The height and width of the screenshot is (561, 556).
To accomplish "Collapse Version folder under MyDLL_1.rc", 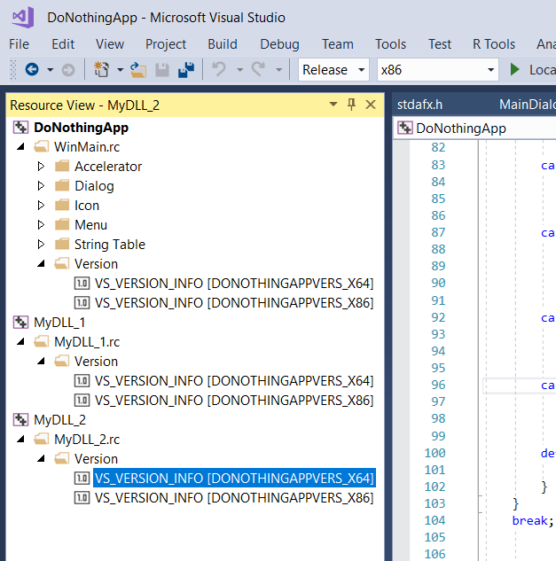I will click(41, 361).
